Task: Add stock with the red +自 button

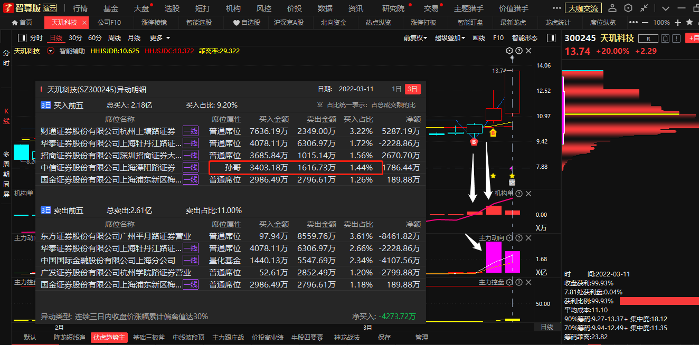Action: [x=692, y=38]
